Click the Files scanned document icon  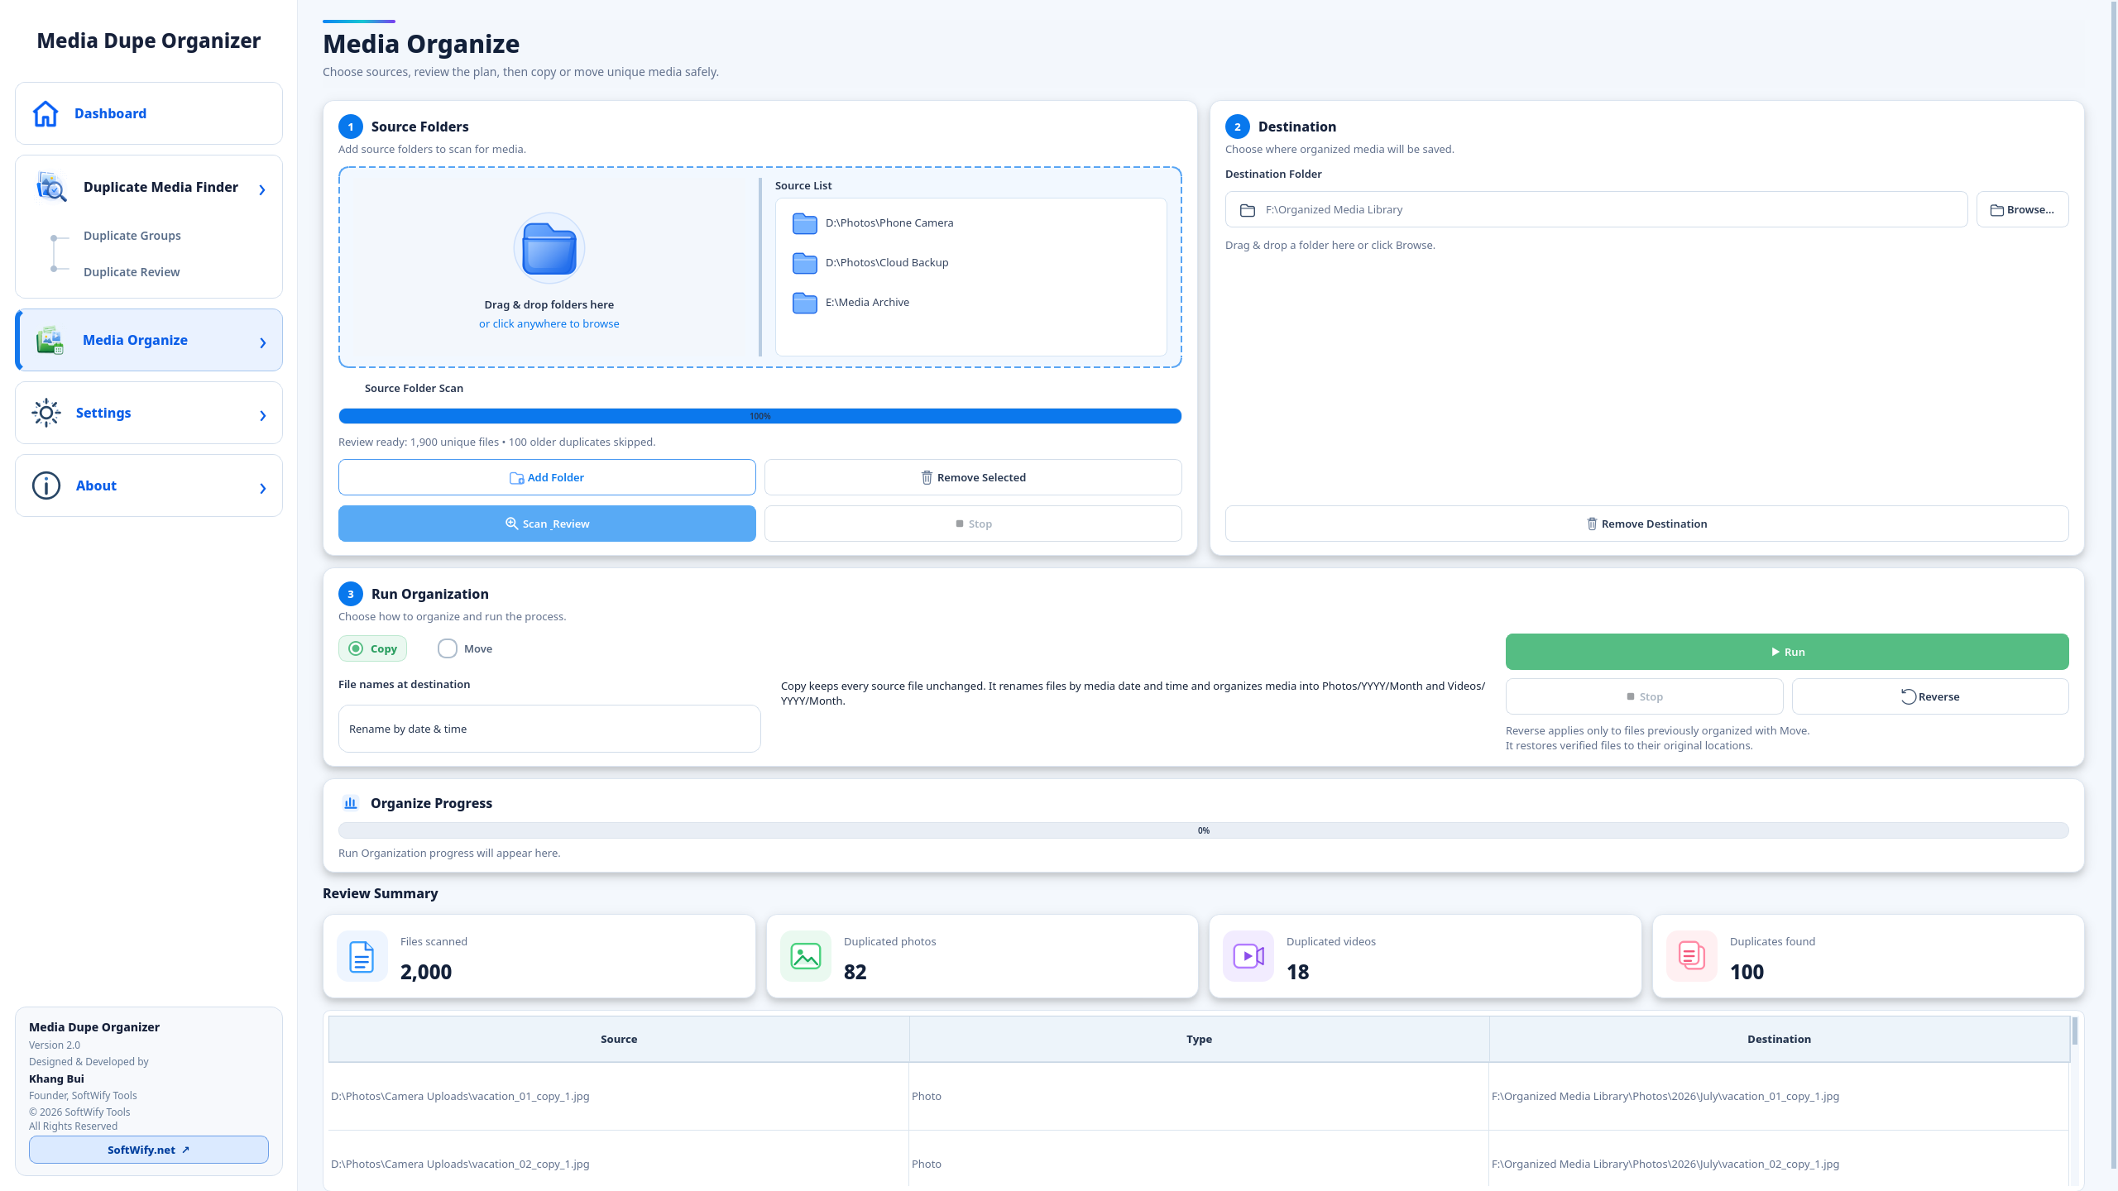point(362,956)
